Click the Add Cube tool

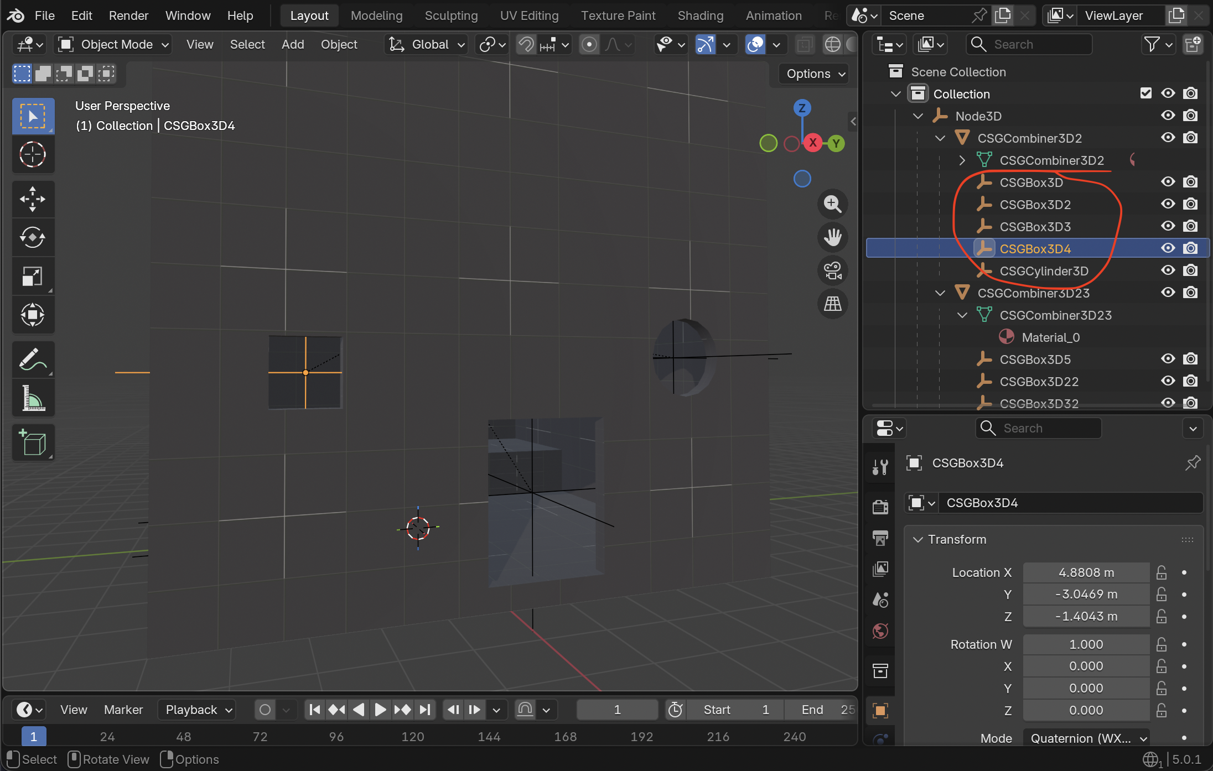pos(33,442)
